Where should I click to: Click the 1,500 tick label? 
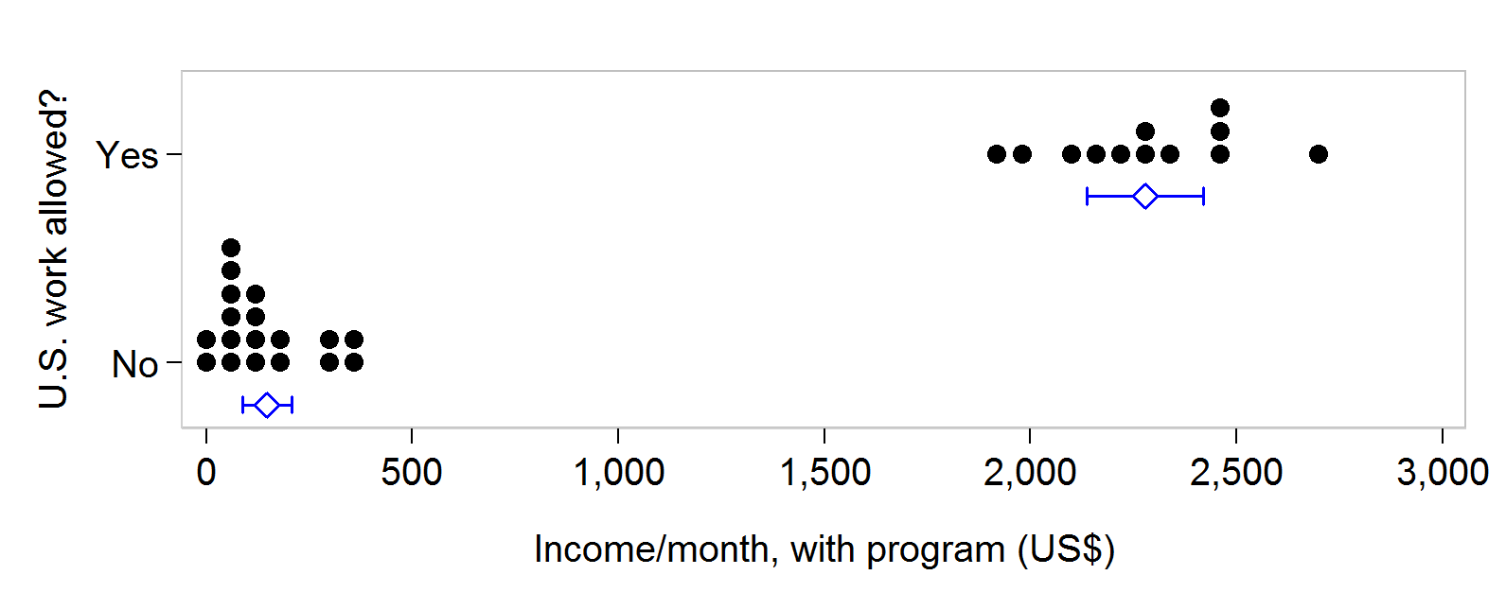pyautogui.click(x=824, y=472)
